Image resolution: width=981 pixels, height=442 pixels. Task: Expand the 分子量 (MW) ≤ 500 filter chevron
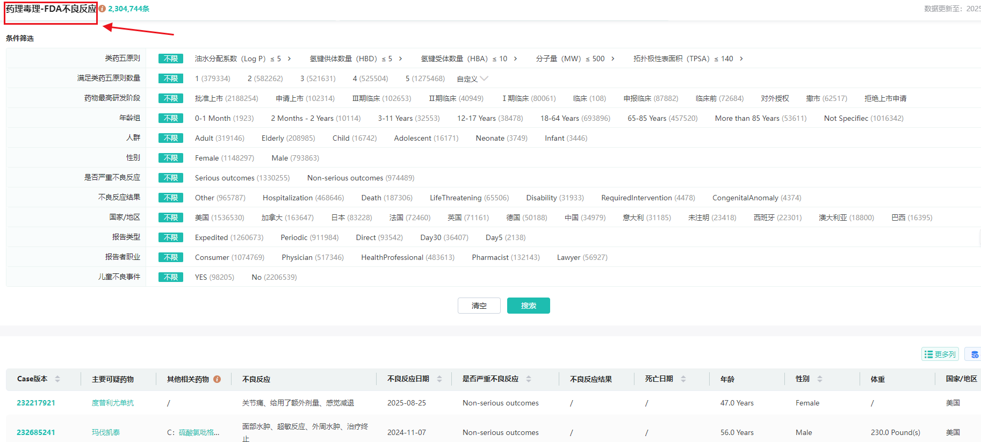[613, 59]
